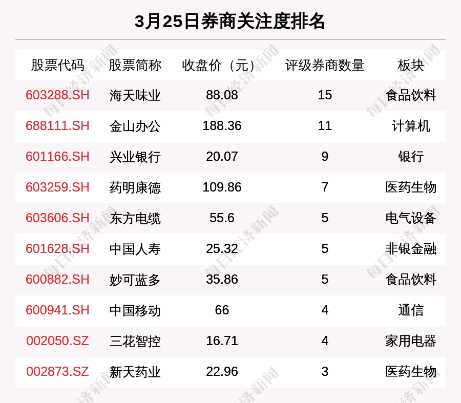The height and width of the screenshot is (403, 461).
Task: Select stock name 兴业银行
Action: [x=135, y=157]
